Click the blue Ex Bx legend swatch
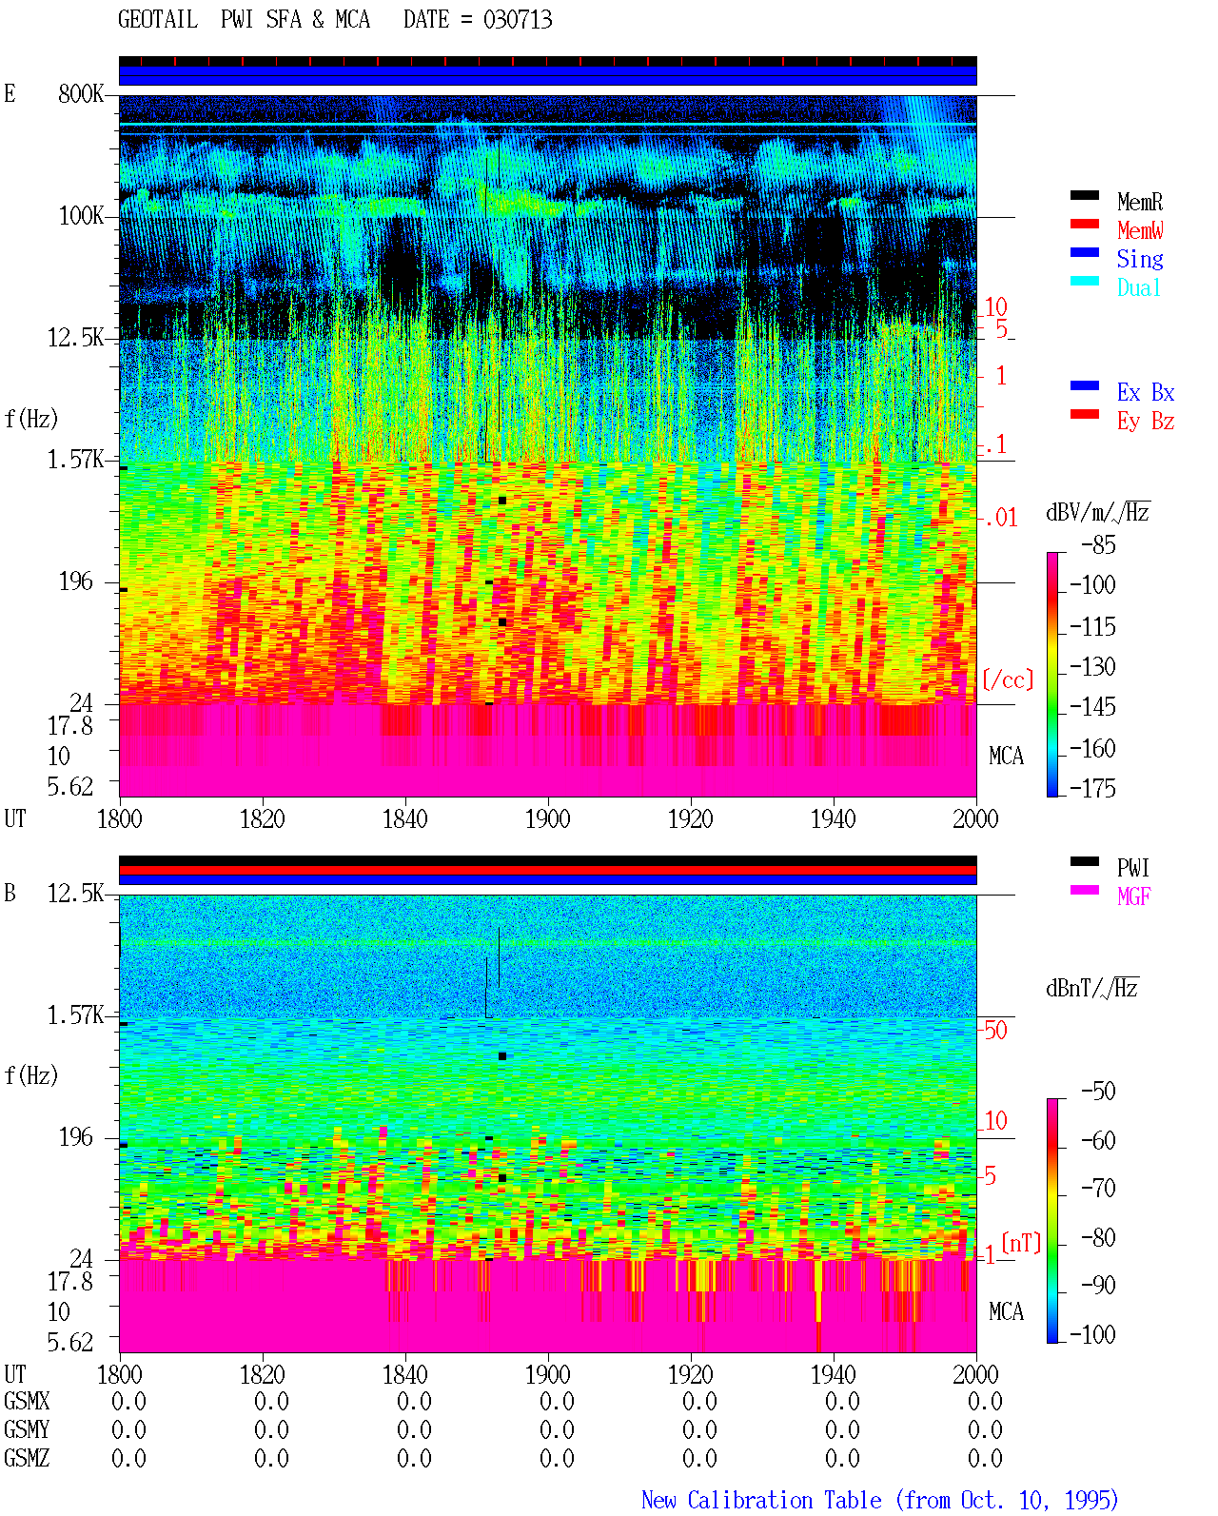Viewport: 1218px width, 1516px height. [1084, 385]
